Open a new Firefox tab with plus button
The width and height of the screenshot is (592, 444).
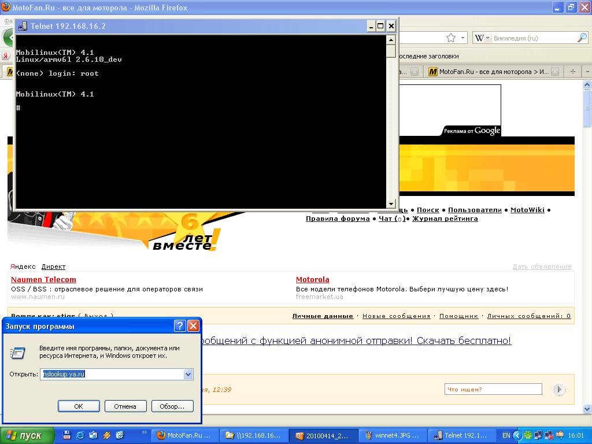pos(573,72)
